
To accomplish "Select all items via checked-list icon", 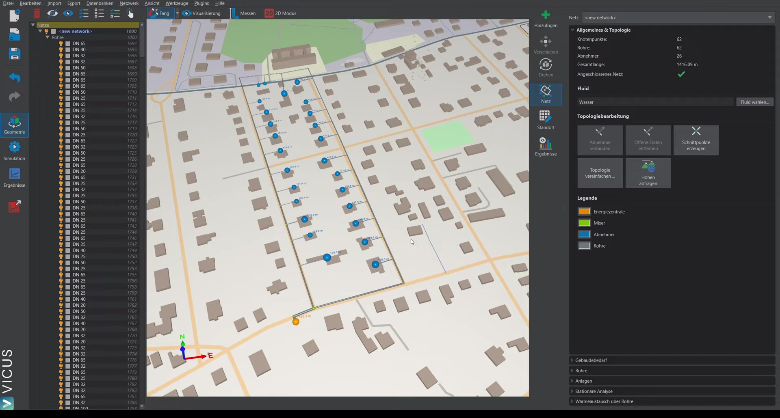I will point(84,13).
